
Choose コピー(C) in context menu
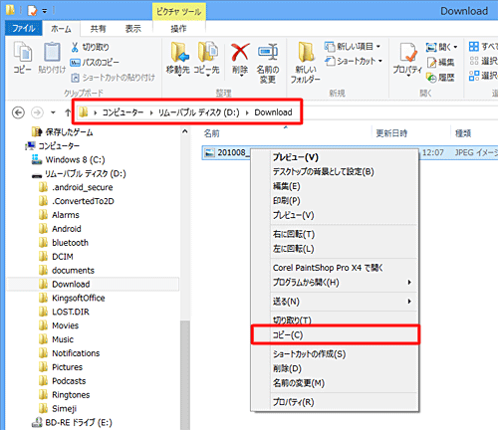tap(336, 335)
